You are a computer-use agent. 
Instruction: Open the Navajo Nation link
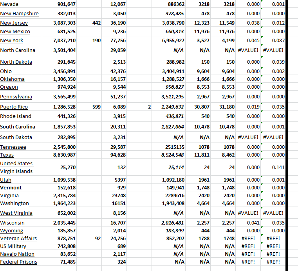17,254
